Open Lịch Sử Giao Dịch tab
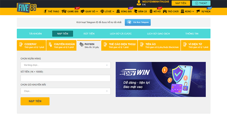The height and width of the screenshot is (122, 227). pos(158,33)
